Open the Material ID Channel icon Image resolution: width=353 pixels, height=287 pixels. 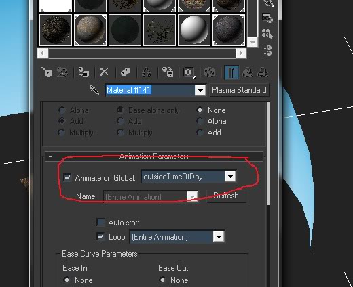pos(189,72)
